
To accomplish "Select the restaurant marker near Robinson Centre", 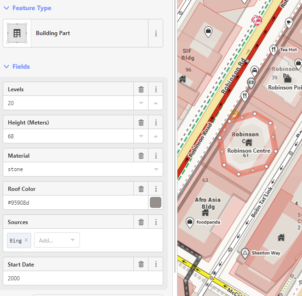I will (245, 96).
